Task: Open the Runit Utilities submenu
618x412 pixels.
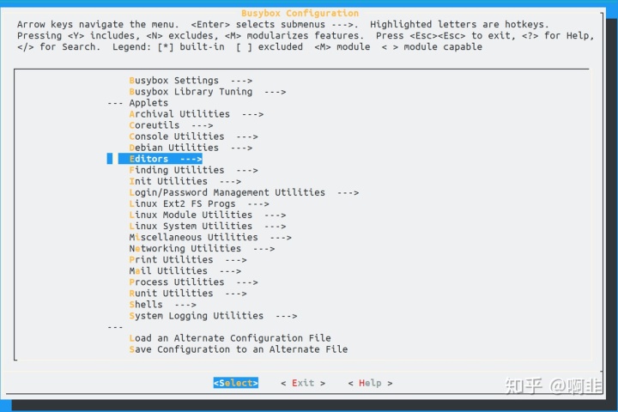Action: pos(188,294)
